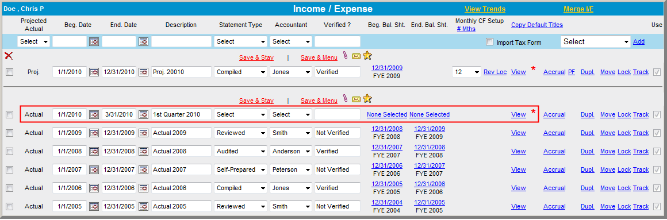Open End. Date calendar for Actual 2007 row

tap(144, 170)
